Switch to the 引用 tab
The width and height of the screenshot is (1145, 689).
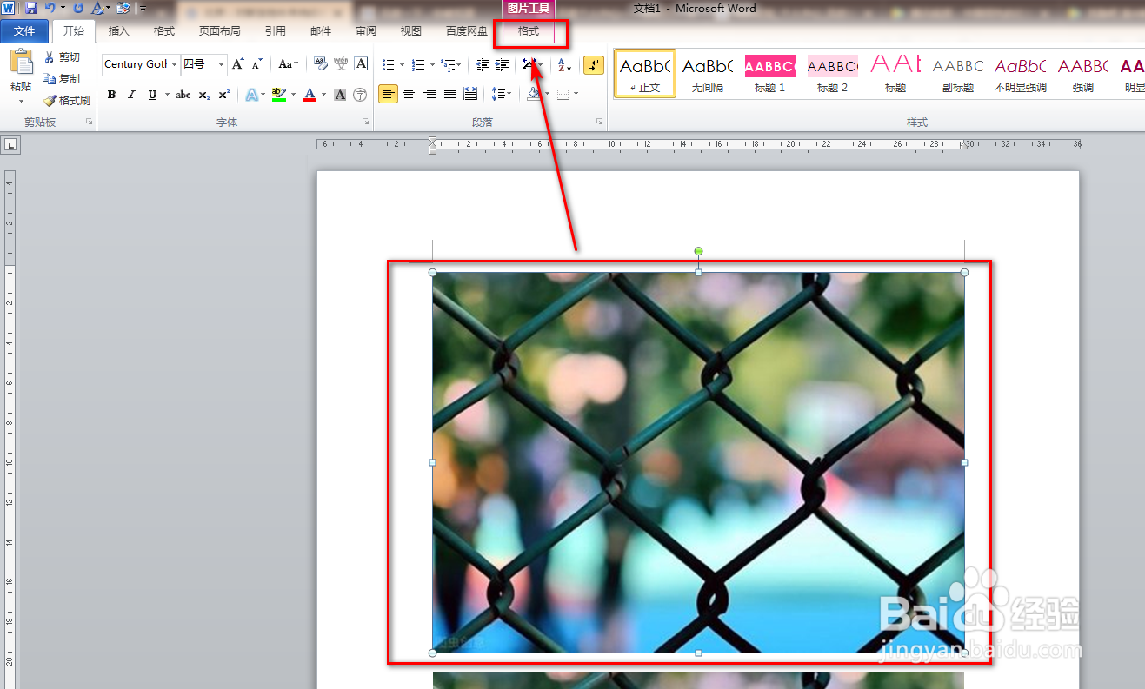(x=276, y=31)
